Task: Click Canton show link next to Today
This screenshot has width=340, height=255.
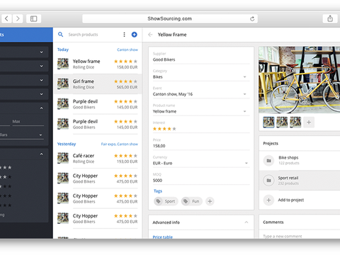Action: (x=127, y=50)
